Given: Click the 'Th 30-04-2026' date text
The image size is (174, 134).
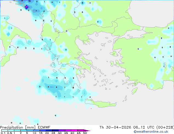Looking at the screenshot, I should point(115,127).
